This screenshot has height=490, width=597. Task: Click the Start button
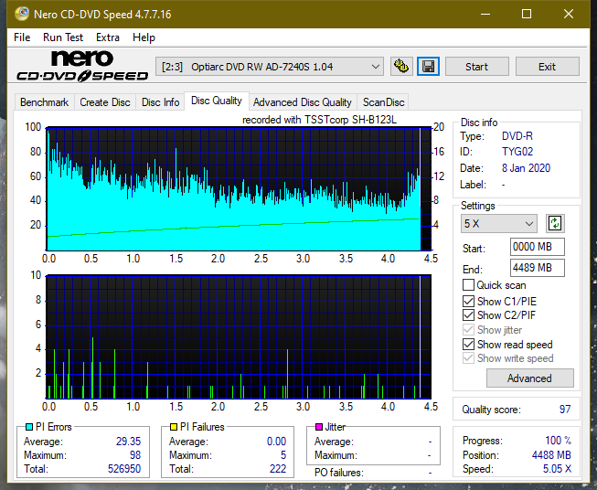[476, 67]
